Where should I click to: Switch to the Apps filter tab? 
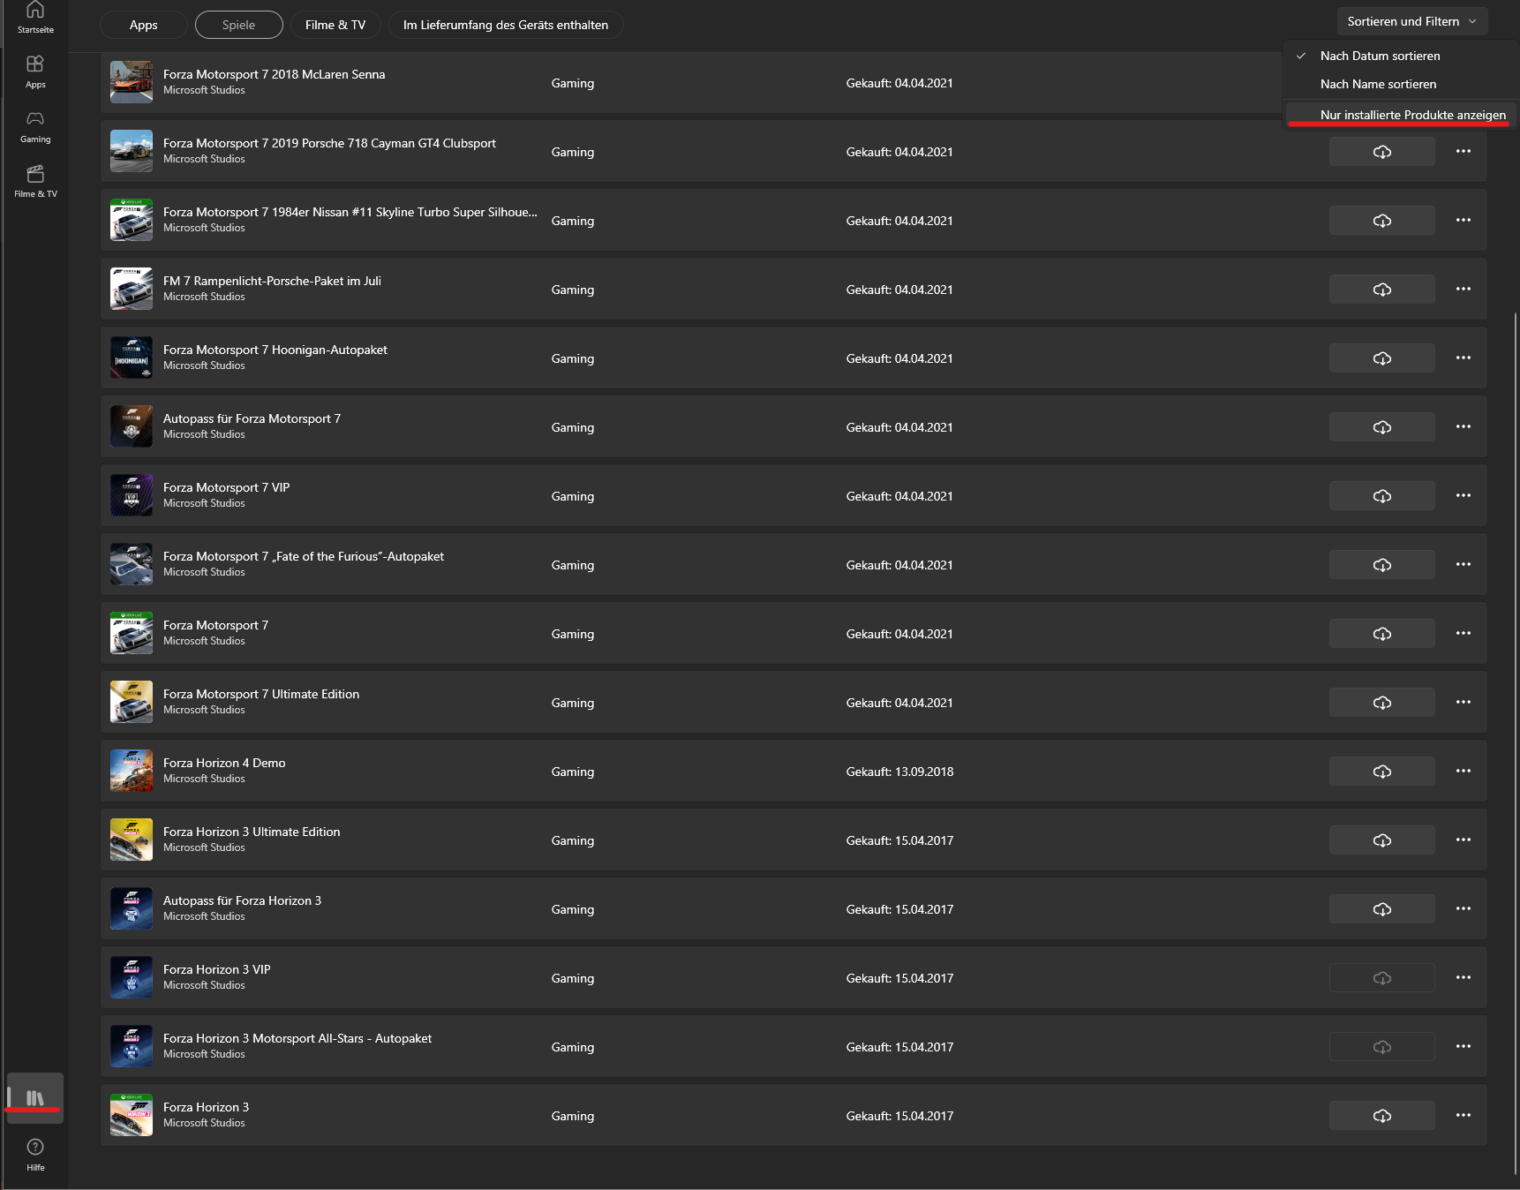pos(144,25)
